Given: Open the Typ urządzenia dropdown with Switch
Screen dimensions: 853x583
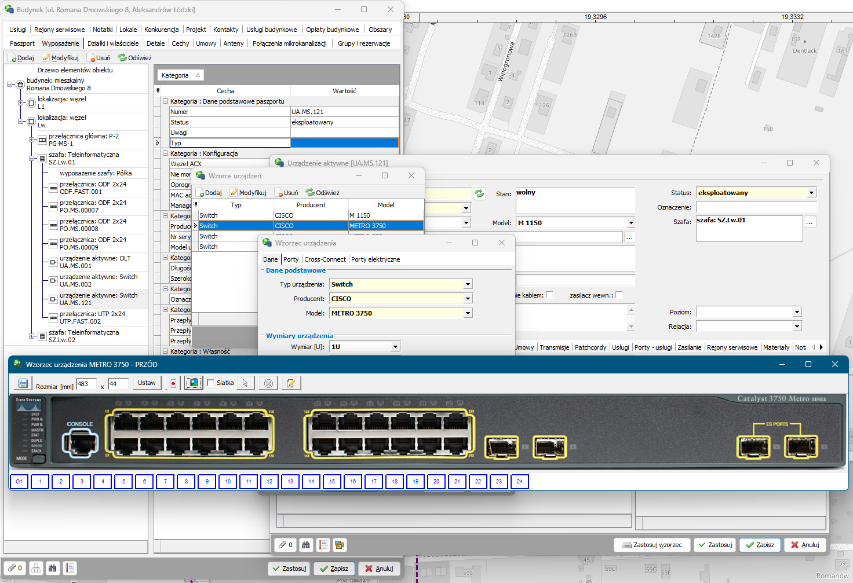Looking at the screenshot, I should tap(468, 284).
